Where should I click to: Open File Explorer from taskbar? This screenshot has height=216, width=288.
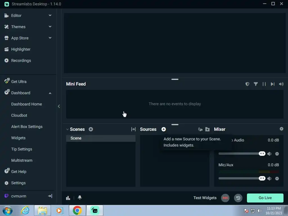coord(42,210)
